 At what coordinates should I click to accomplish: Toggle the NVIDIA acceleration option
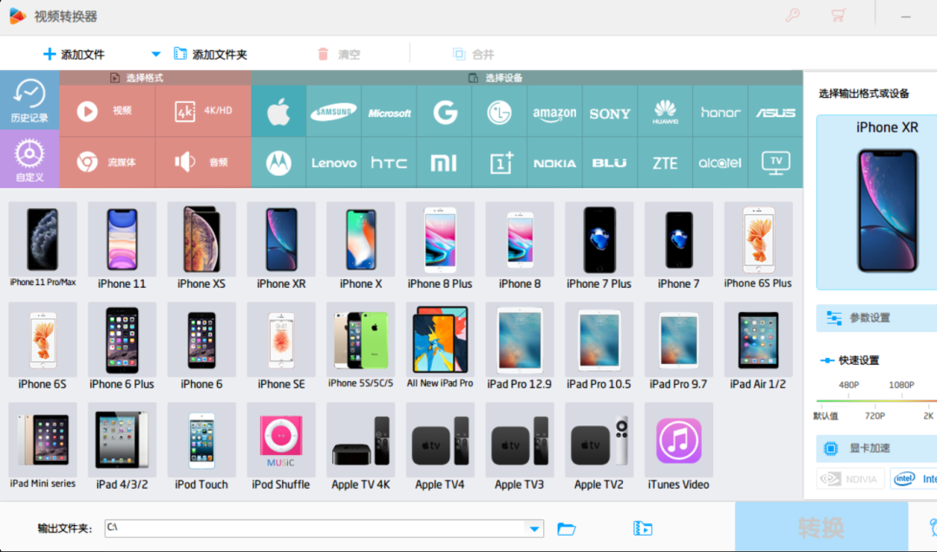850,478
